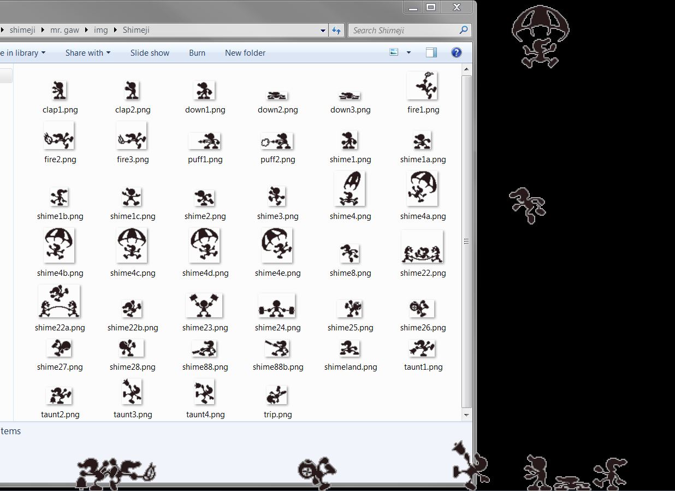Expand the Share with dropdown
Image resolution: width=675 pixels, height=491 pixels.
87,53
